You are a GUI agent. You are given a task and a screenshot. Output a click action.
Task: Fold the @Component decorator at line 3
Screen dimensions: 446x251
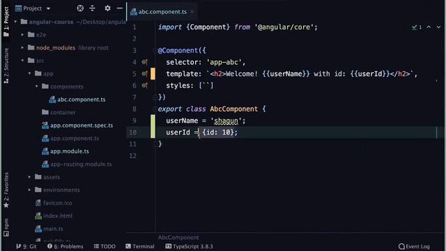[155, 51]
